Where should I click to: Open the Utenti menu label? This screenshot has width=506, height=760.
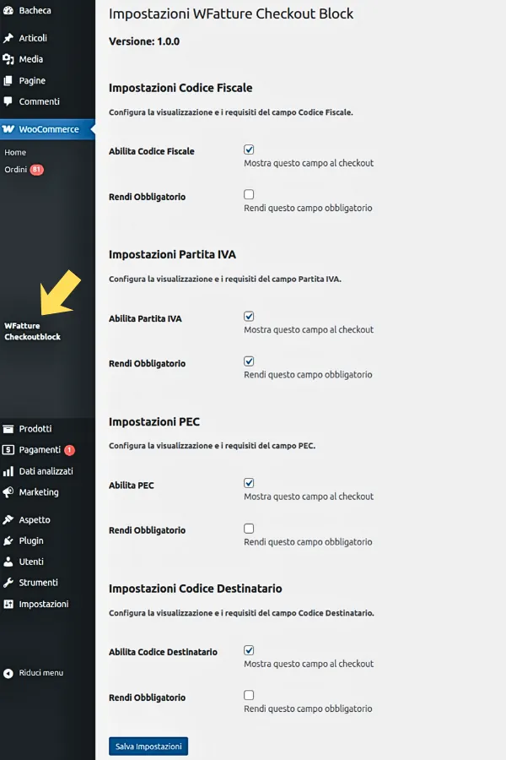[x=31, y=562]
